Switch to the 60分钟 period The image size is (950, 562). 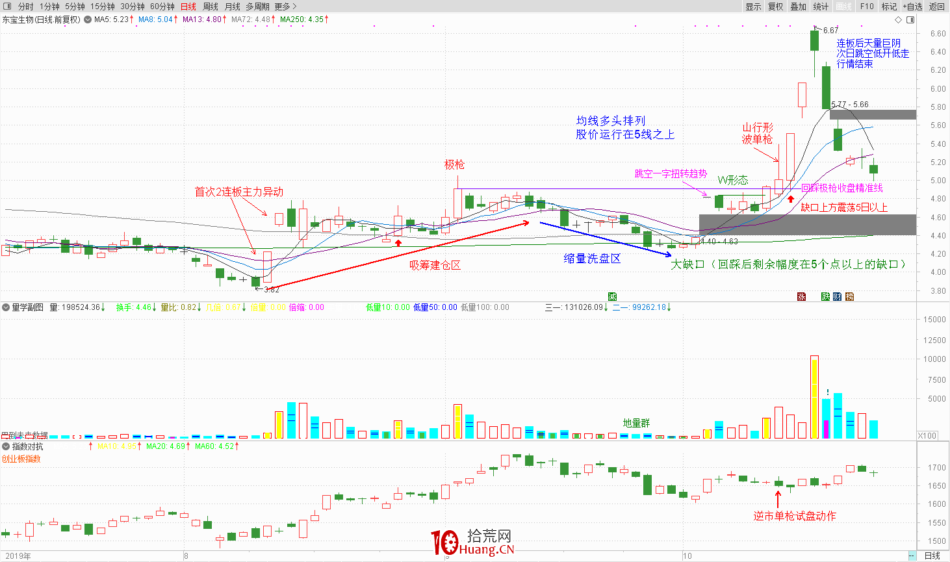[x=162, y=6]
